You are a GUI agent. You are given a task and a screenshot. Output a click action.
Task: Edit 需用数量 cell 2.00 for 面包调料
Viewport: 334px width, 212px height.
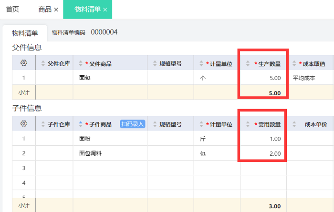pos(263,153)
